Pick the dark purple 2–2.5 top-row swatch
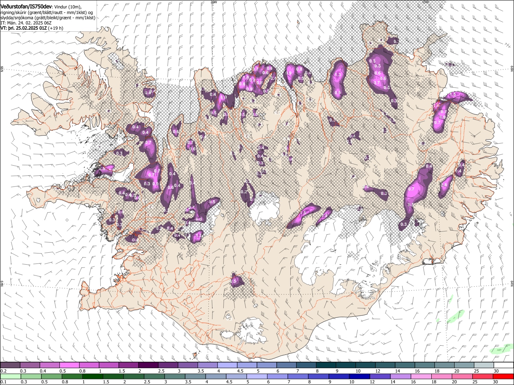This screenshot has height=385, width=514. (148, 365)
